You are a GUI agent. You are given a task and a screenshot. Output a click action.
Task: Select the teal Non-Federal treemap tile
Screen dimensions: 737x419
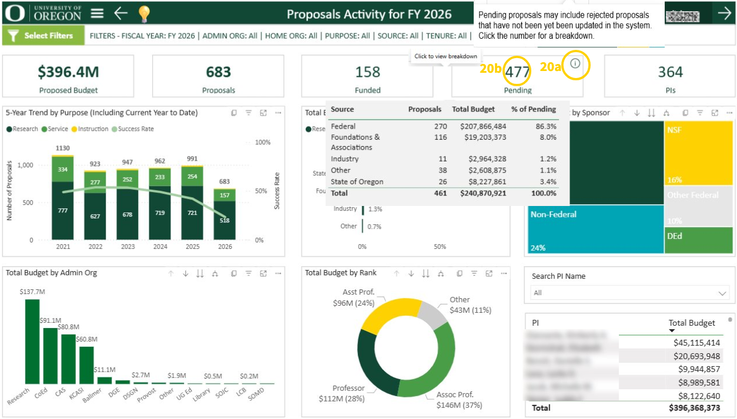595,229
